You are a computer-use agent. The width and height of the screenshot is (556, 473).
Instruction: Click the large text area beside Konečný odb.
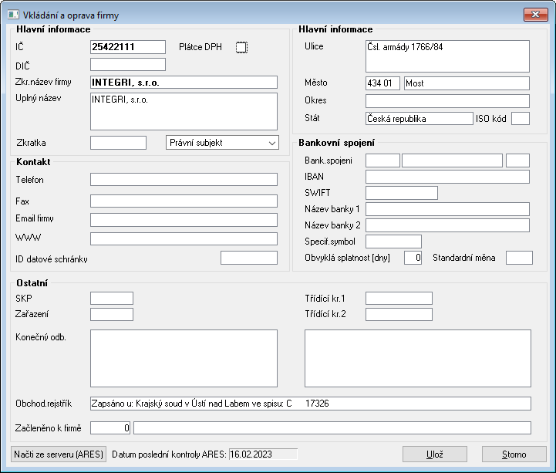click(x=418, y=358)
